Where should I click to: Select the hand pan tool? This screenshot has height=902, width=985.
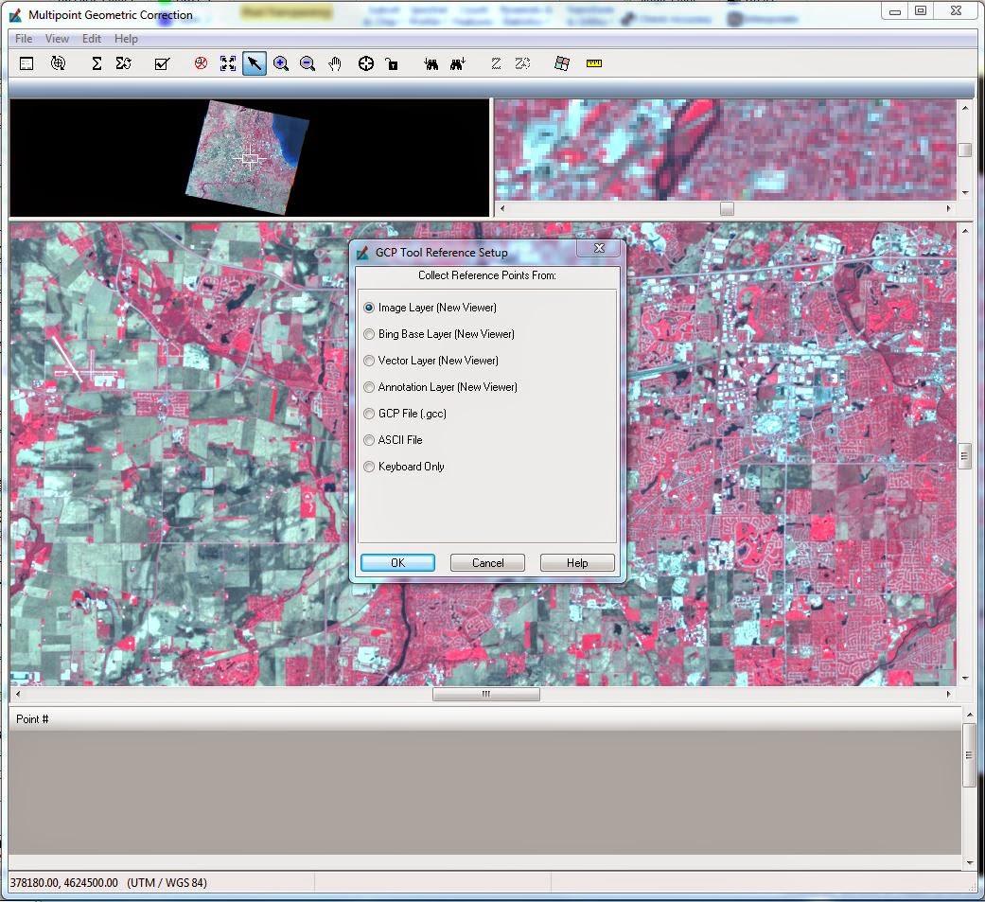[335, 63]
